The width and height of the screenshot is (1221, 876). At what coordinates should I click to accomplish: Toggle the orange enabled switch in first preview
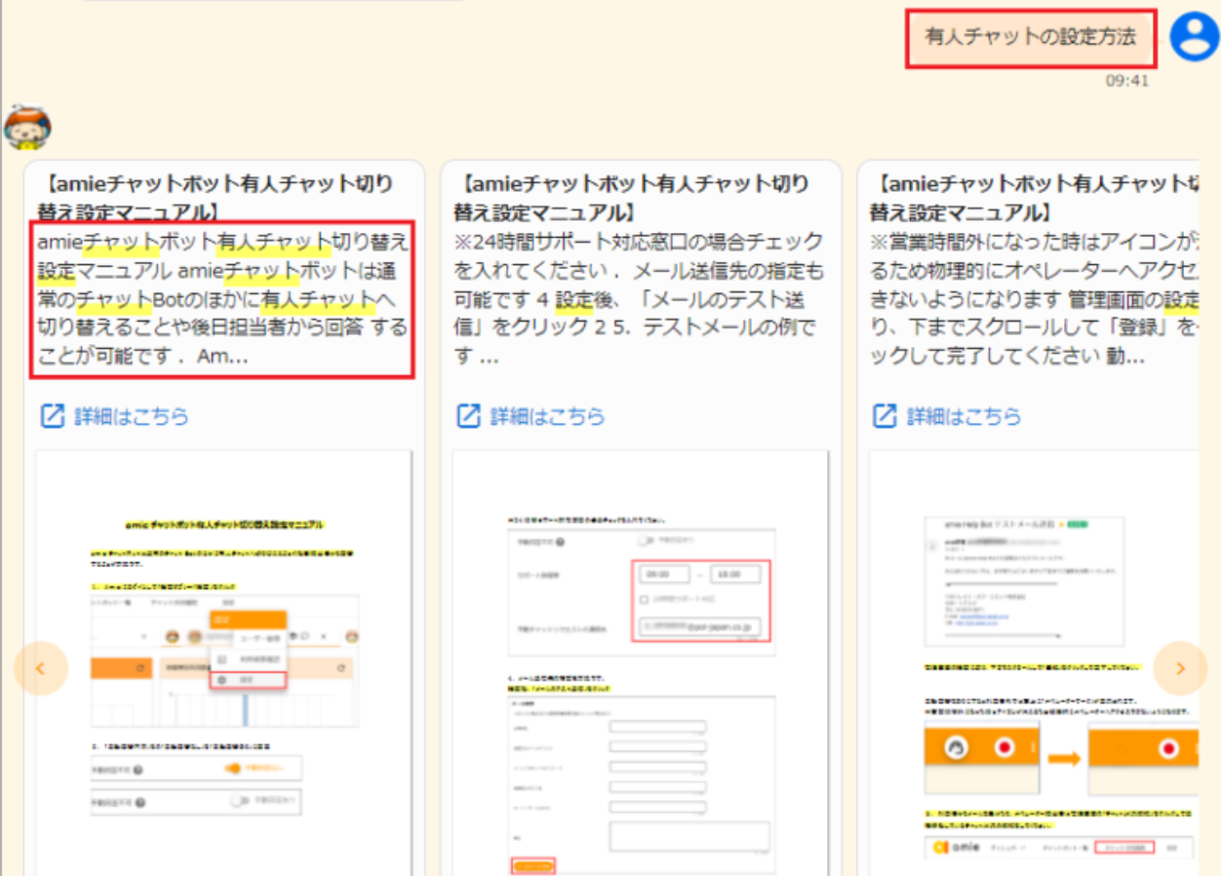[x=235, y=769]
